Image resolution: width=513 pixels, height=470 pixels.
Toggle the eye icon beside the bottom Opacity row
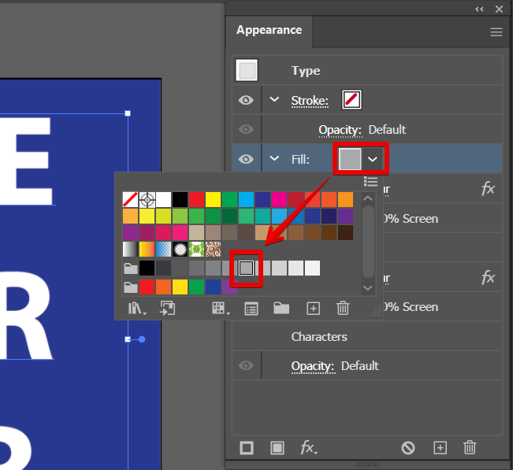pos(247,365)
